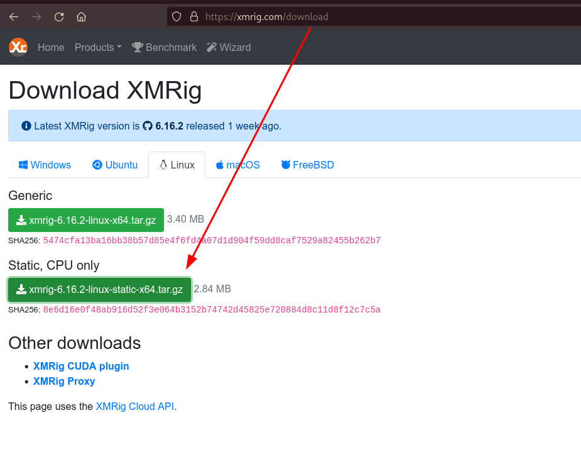Expand the Products dropdown menu
581x464 pixels.
tap(98, 48)
